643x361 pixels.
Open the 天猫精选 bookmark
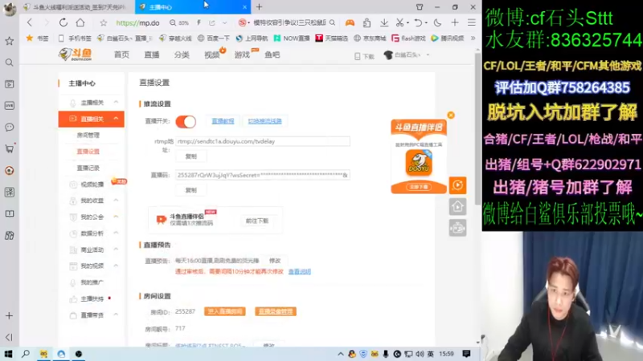tap(332, 38)
